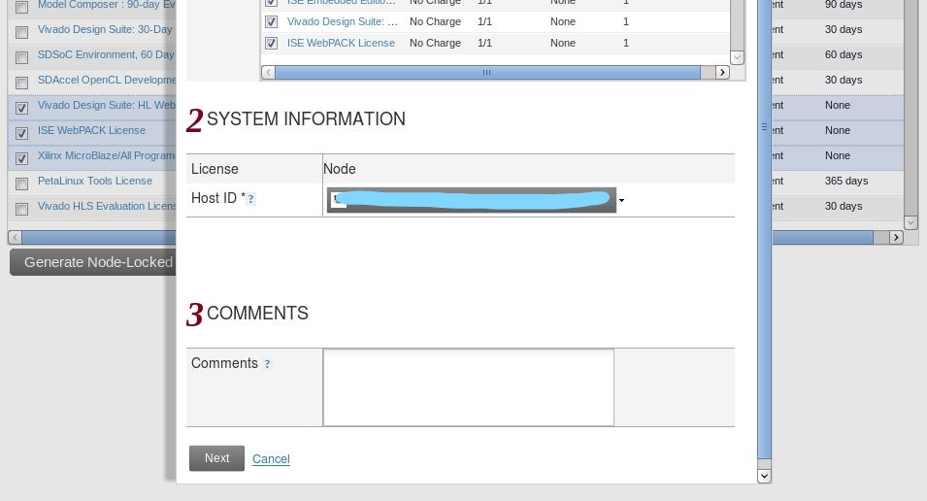Open ISE WebPACK License link in dialog
Viewport: 927px width, 501px height.
tap(341, 43)
